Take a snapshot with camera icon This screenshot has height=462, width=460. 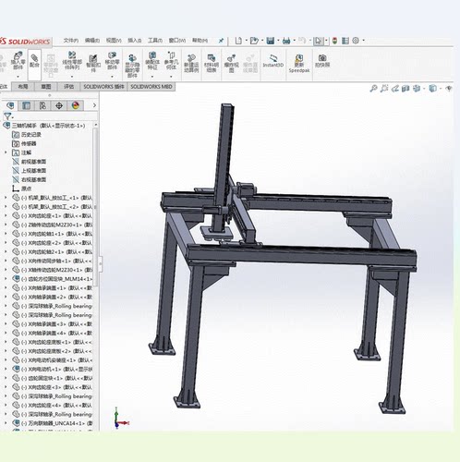pyautogui.click(x=322, y=60)
